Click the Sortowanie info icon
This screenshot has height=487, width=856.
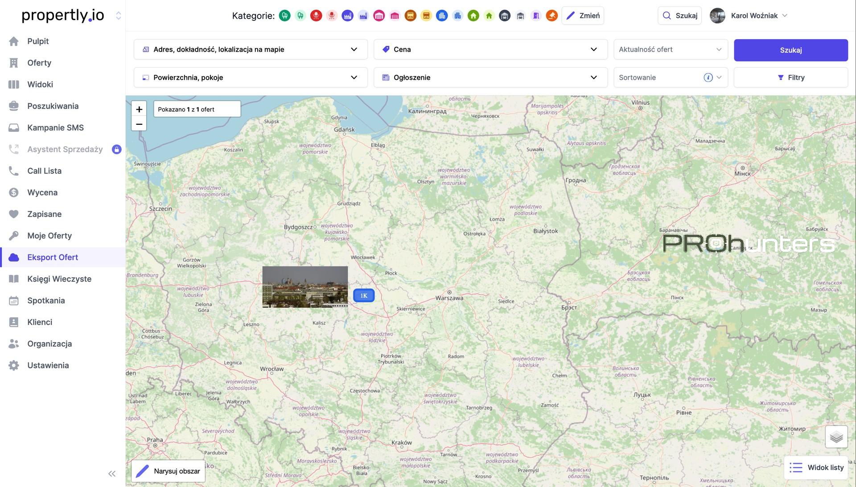click(708, 78)
